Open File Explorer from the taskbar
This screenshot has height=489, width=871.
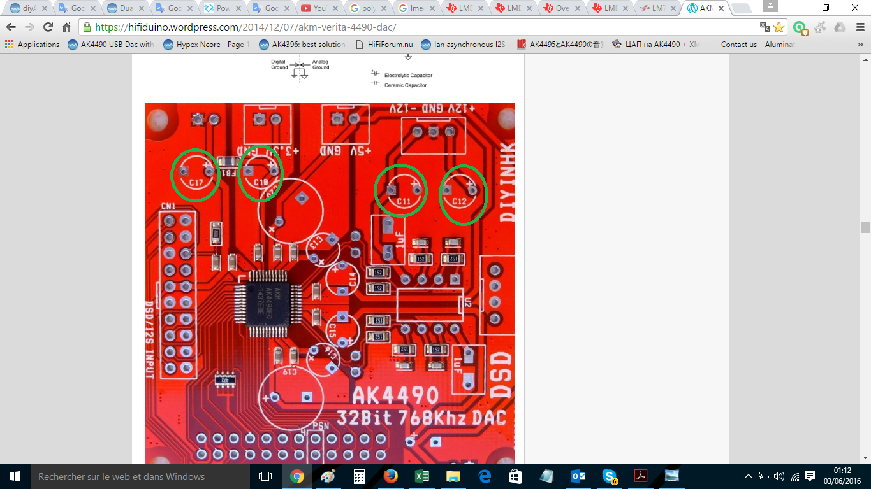pyautogui.click(x=453, y=476)
